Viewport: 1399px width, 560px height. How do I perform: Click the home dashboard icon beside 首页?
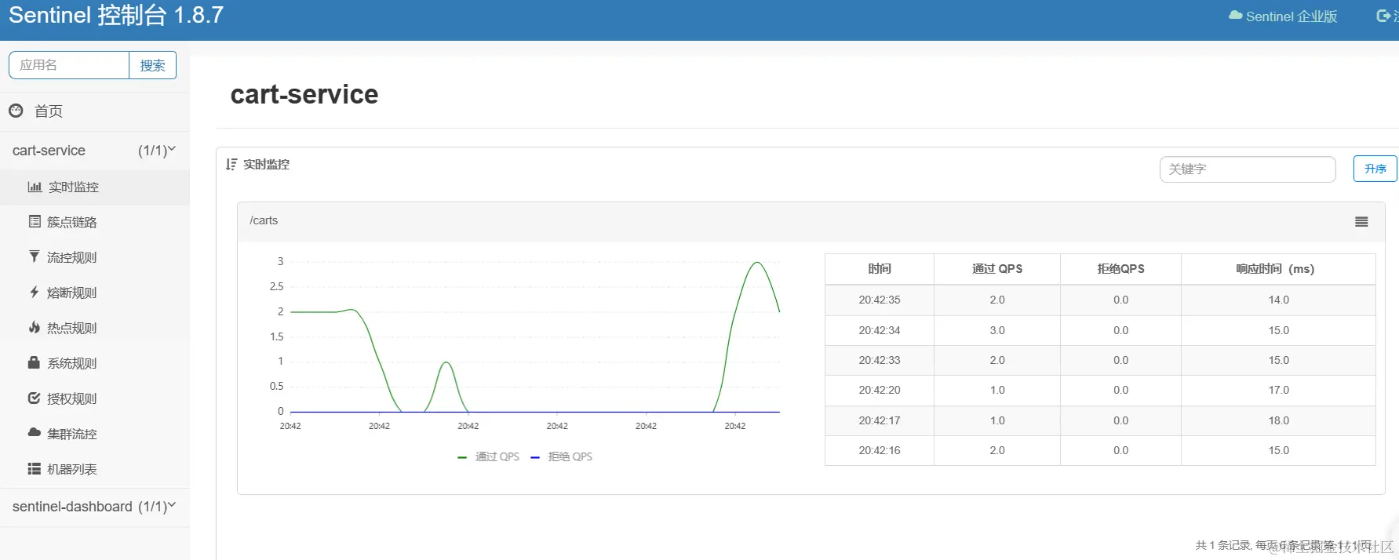click(x=16, y=111)
